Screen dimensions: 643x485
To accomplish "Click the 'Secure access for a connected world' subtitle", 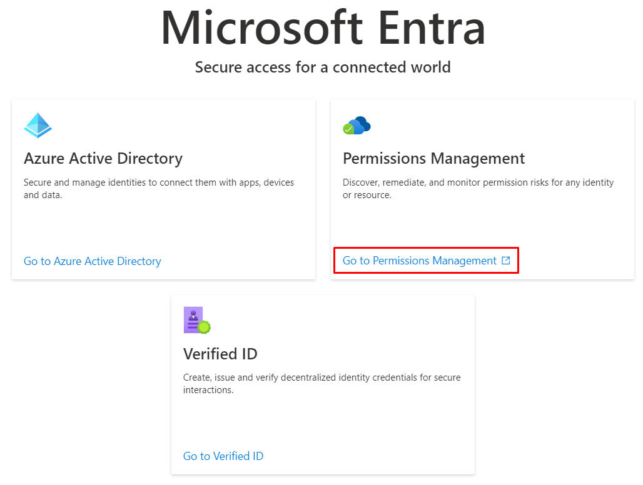I will click(323, 67).
